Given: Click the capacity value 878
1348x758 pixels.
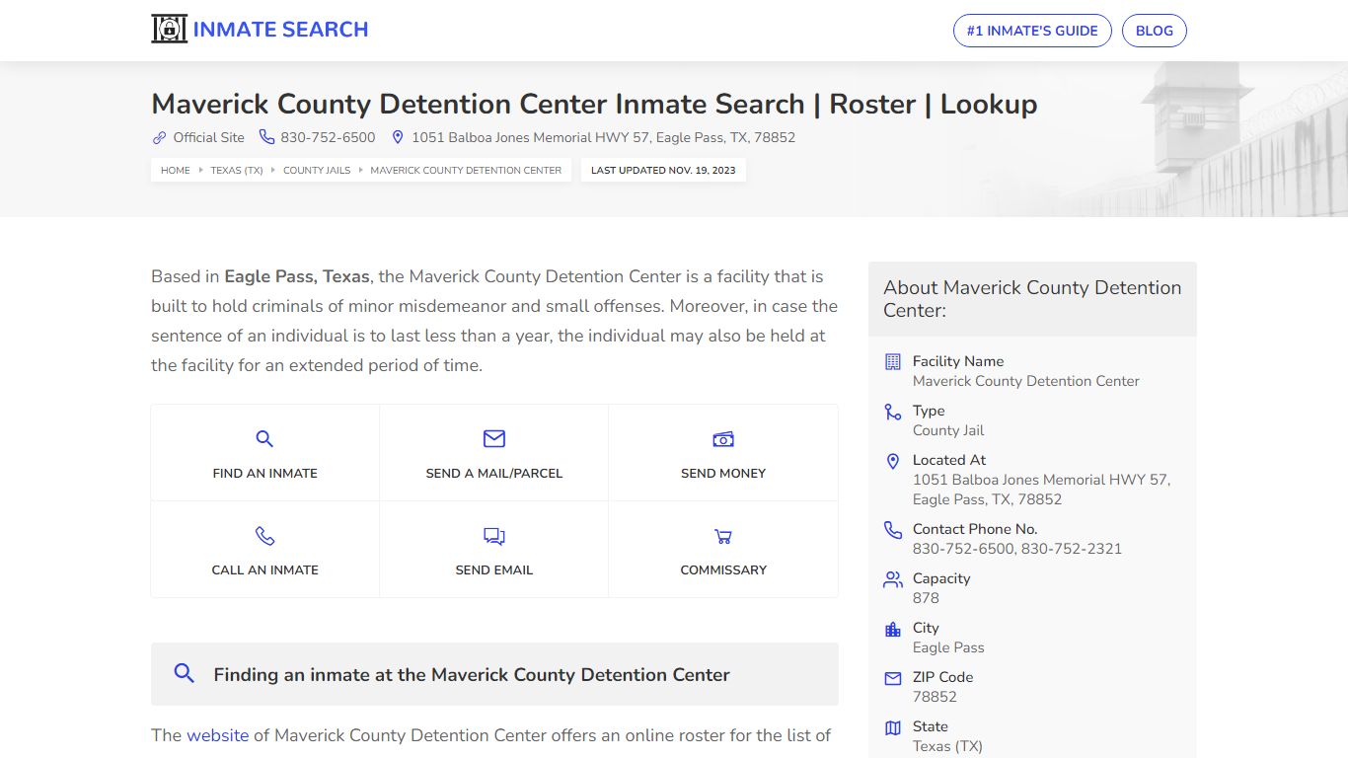Looking at the screenshot, I should point(926,598).
